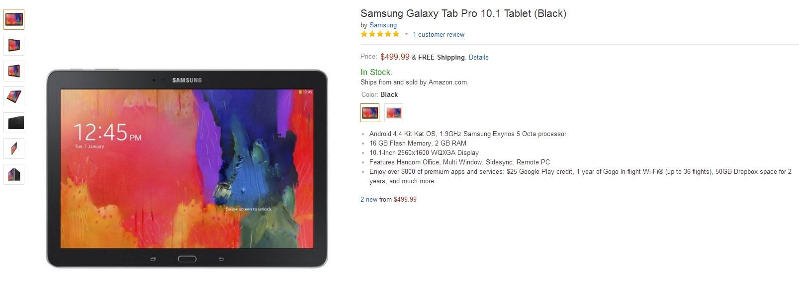This screenshot has height=296, width=799.
Task: Click the "2 new" offers link
Action: pyautogui.click(x=368, y=200)
